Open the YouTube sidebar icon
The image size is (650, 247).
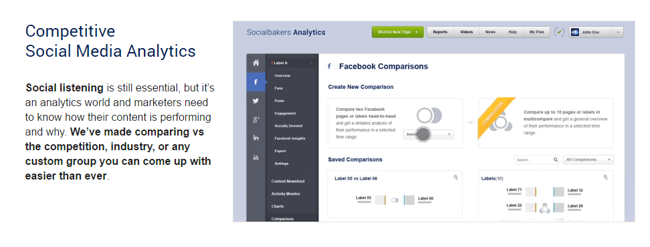tap(255, 158)
